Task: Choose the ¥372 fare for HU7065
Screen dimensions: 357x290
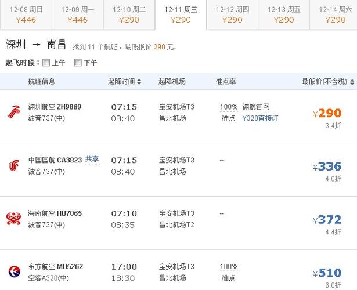Action: [327, 220]
